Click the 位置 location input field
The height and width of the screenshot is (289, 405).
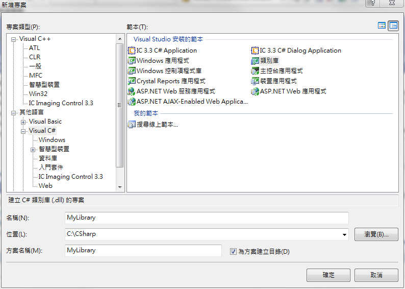point(207,234)
